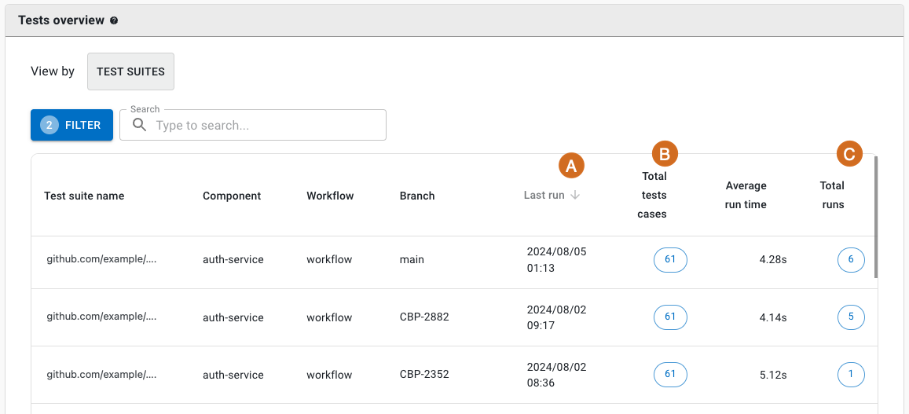The width and height of the screenshot is (909, 414).
Task: Click the 5.12s average run time
Action: 773,376
